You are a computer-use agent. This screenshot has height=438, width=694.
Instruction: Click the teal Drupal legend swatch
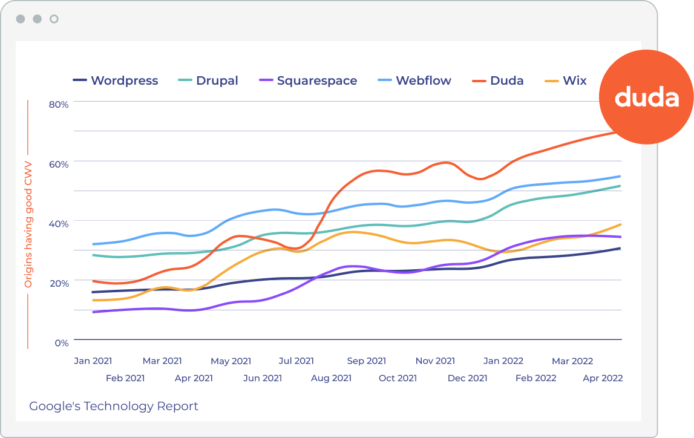click(x=185, y=80)
